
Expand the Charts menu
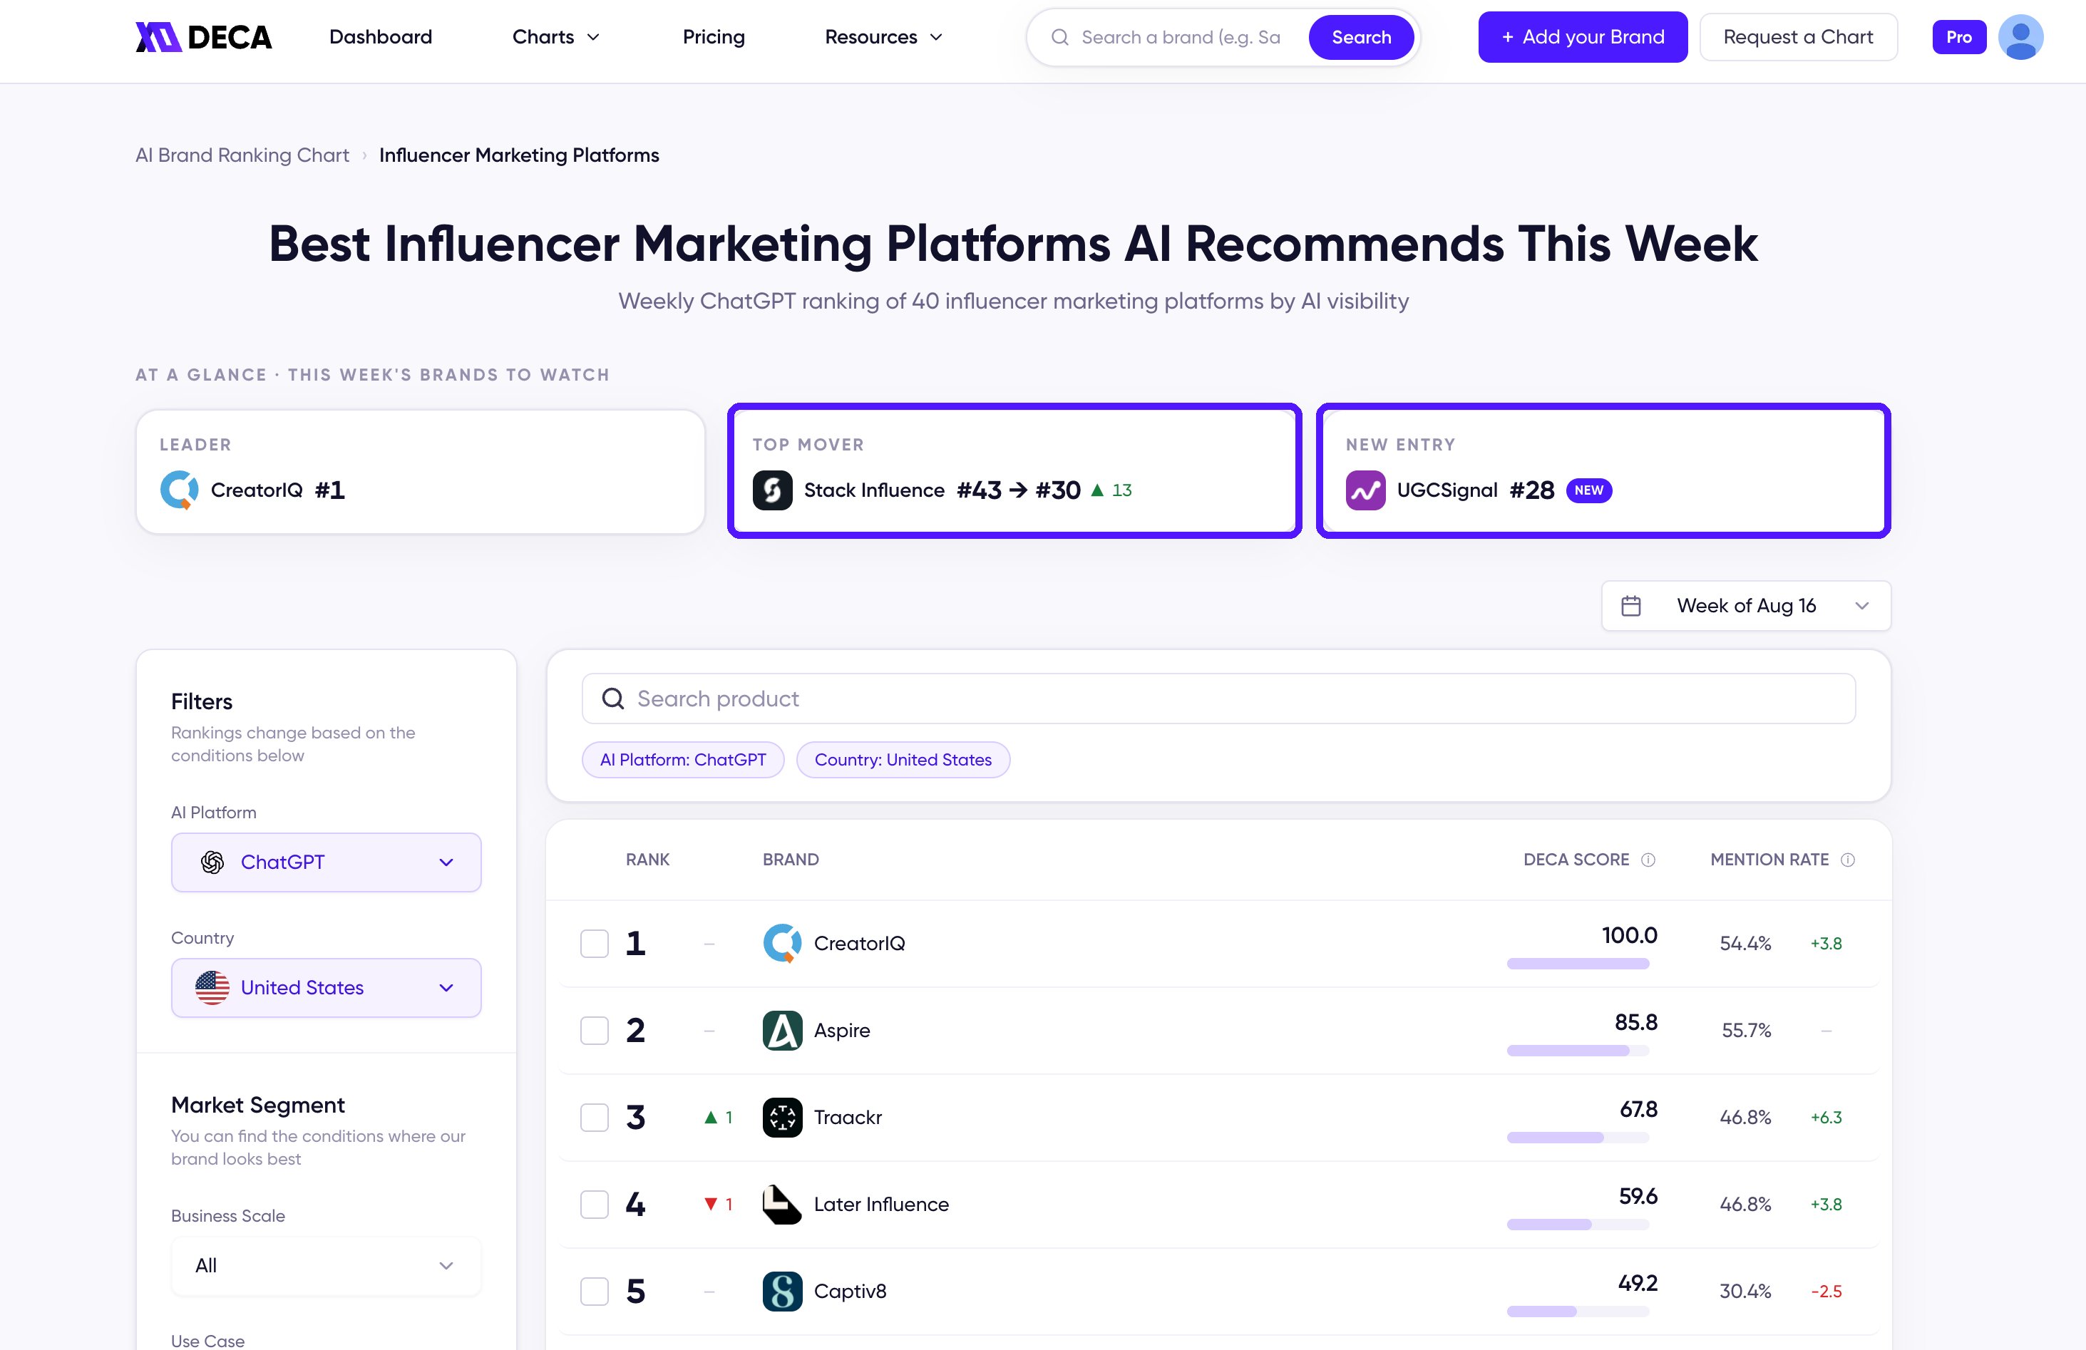[555, 37]
